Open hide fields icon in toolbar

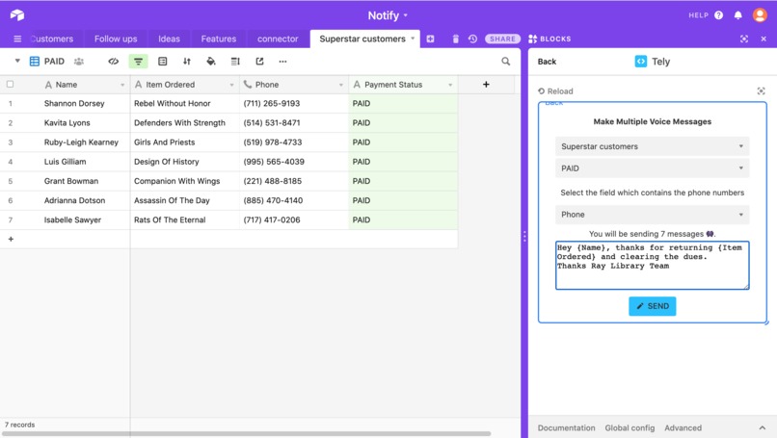tap(114, 62)
